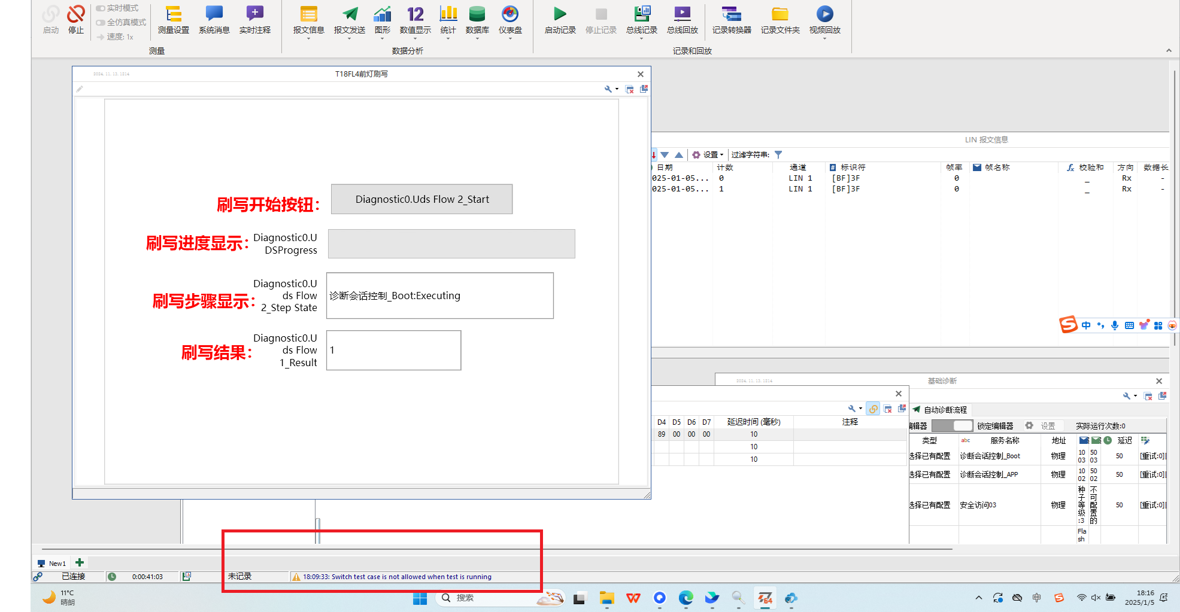
Task: Click wrench settings icon in T18FL4前灯刷写 window
Action: pyautogui.click(x=608, y=89)
